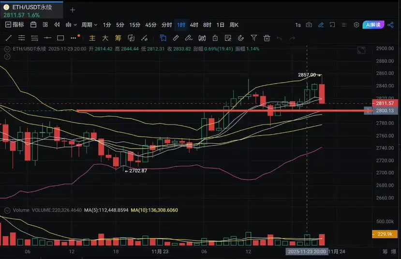Click the 229.9k volume label
The image size is (401, 259).
385,234
